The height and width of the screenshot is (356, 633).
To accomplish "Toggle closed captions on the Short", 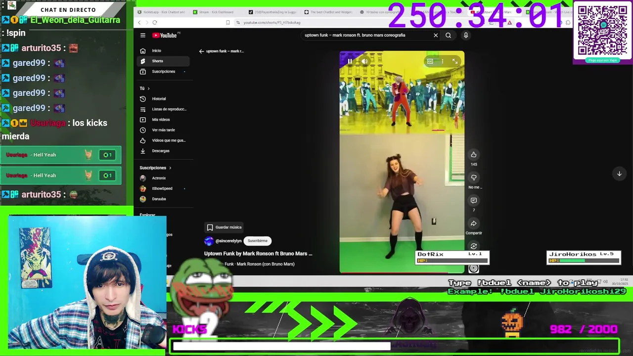I will pyautogui.click(x=430, y=61).
